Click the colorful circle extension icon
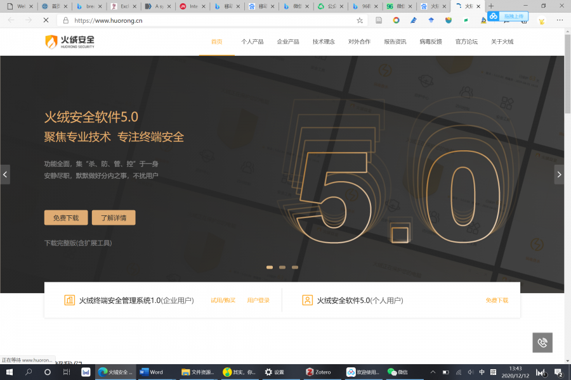Screen dimensions: 571x380 (x=396, y=20)
